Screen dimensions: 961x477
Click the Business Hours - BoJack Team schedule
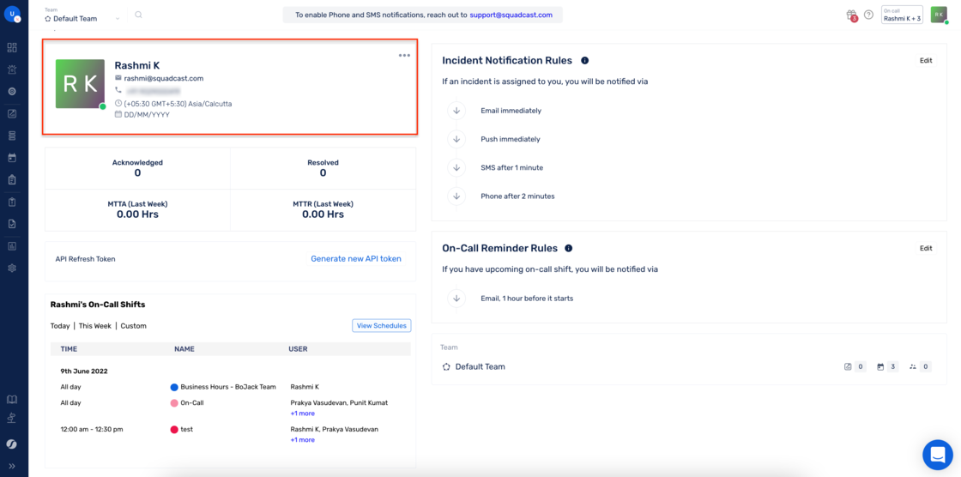tap(228, 387)
